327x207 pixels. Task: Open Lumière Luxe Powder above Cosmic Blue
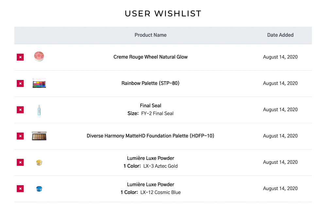[150, 184]
